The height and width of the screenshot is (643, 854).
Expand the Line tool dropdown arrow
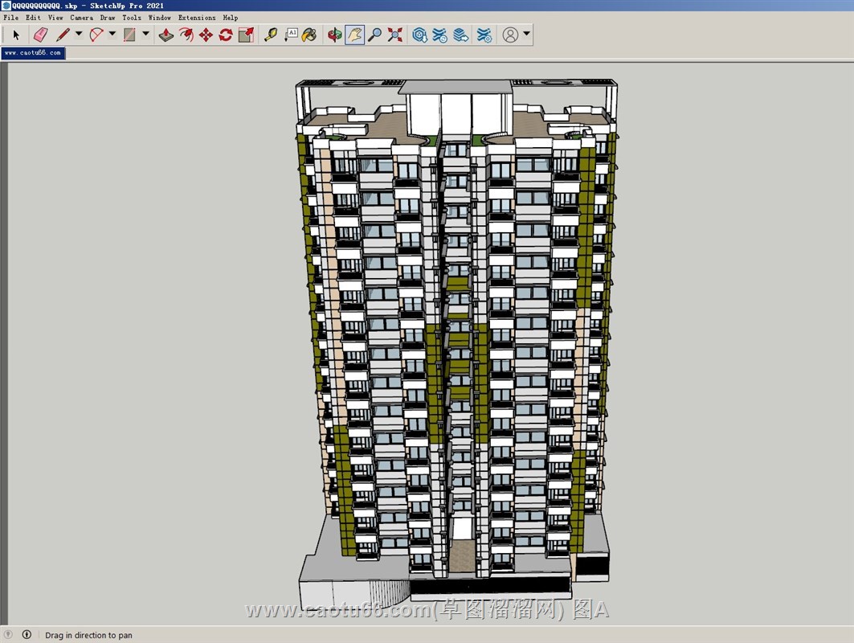coord(79,34)
